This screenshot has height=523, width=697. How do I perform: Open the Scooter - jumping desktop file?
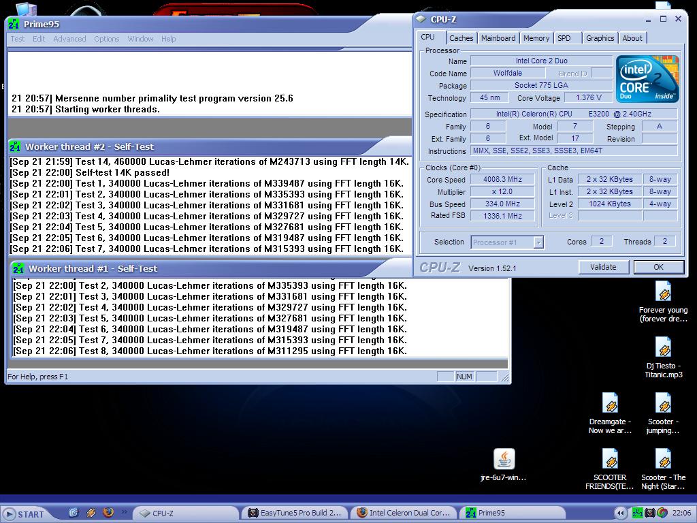[x=663, y=413]
